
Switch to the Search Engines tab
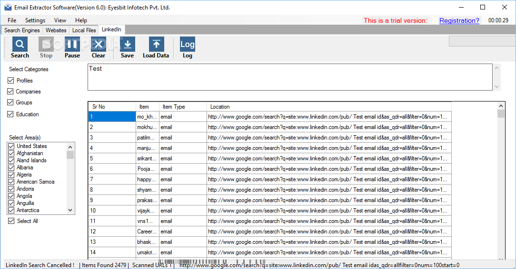tap(22, 30)
